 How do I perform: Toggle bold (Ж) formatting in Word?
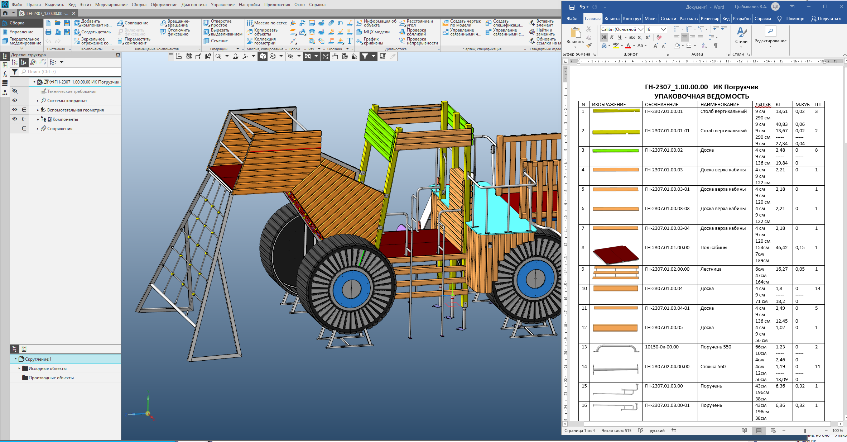(604, 37)
